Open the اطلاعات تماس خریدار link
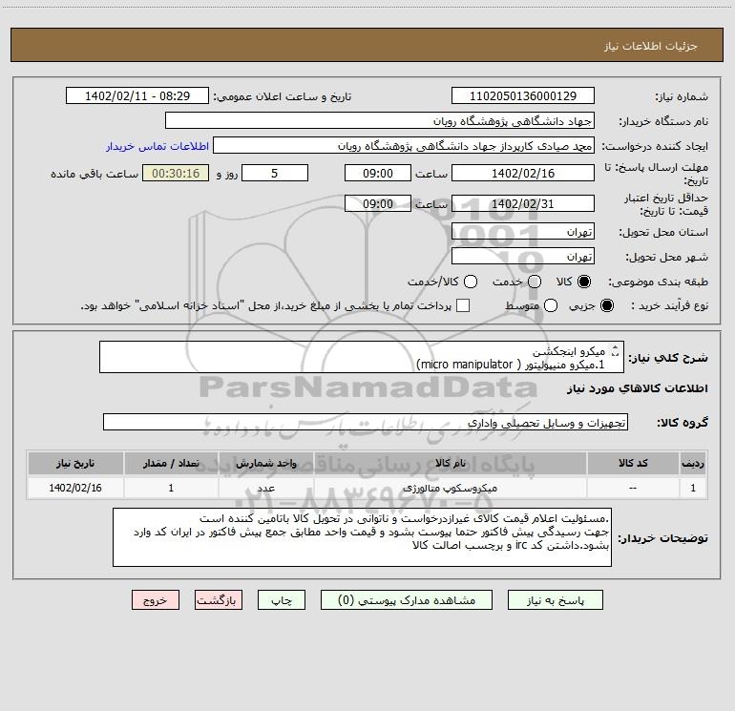Viewport: 735px width, 711px height. [157, 146]
